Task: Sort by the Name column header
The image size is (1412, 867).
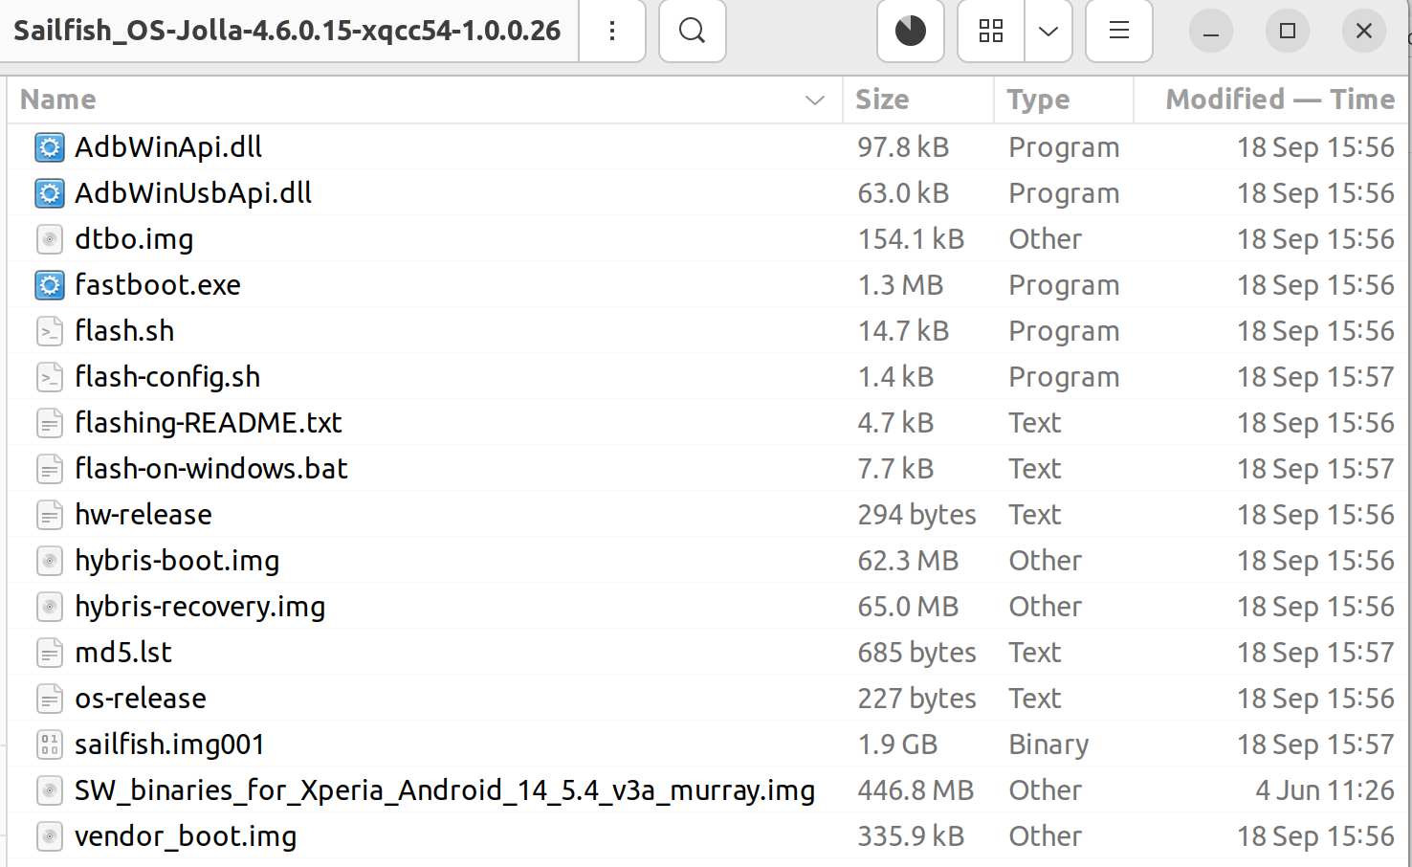Action: [x=425, y=100]
